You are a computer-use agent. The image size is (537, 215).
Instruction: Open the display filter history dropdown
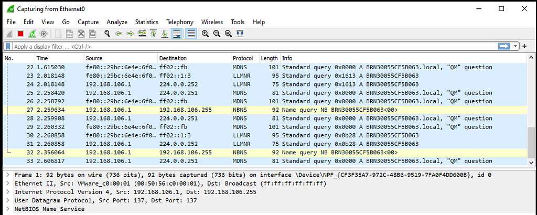(x=515, y=46)
